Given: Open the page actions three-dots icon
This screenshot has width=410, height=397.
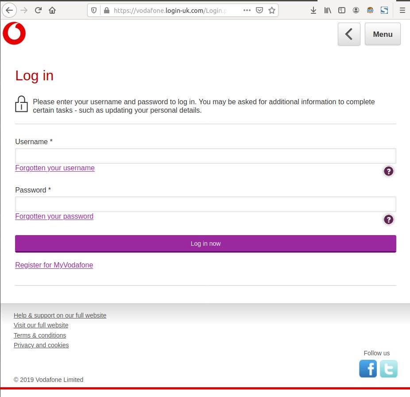Looking at the screenshot, I should [247, 11].
